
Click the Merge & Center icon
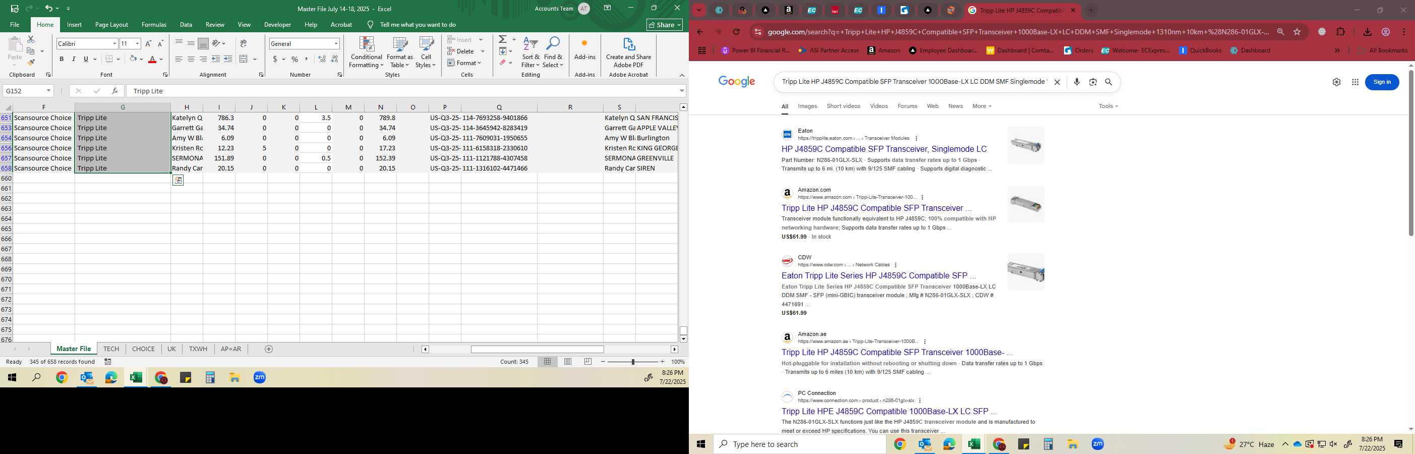click(x=244, y=59)
